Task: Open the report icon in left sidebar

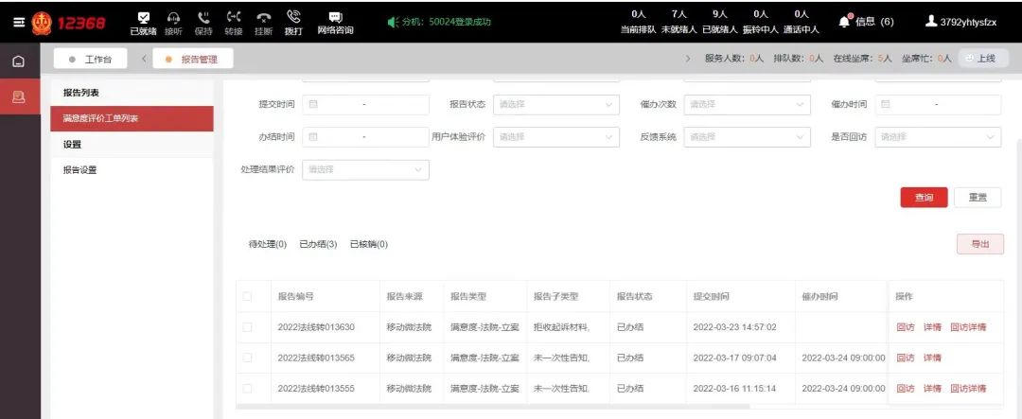Action: pos(19,97)
